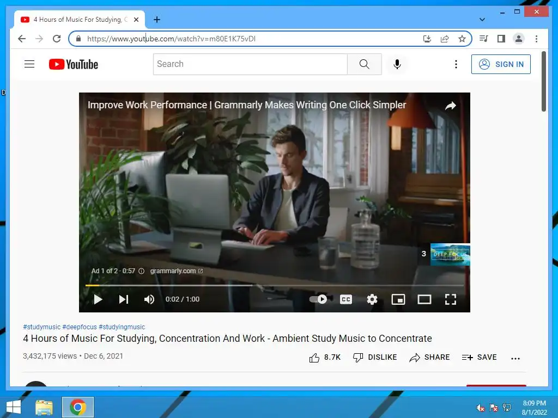Screen dimensions: 558x418
Task: Skip to next video button
Action: [x=124, y=299]
